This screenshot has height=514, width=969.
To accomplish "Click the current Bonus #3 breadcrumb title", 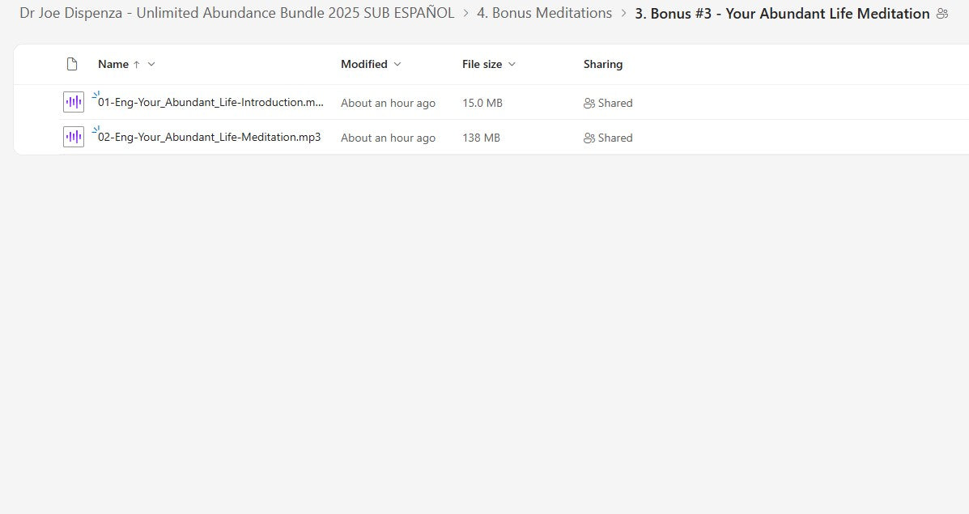I will pos(782,13).
